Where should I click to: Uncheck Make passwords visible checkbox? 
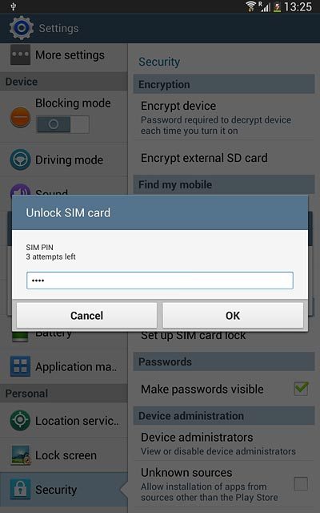(301, 389)
